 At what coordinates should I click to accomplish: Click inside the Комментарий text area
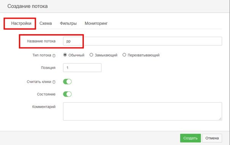(x=142, y=112)
